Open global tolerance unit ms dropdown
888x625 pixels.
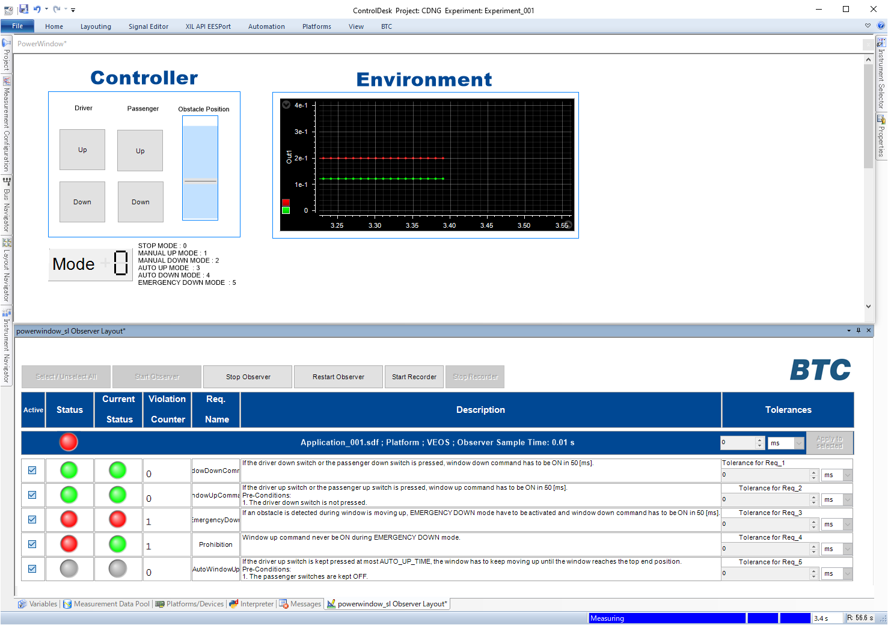[799, 443]
